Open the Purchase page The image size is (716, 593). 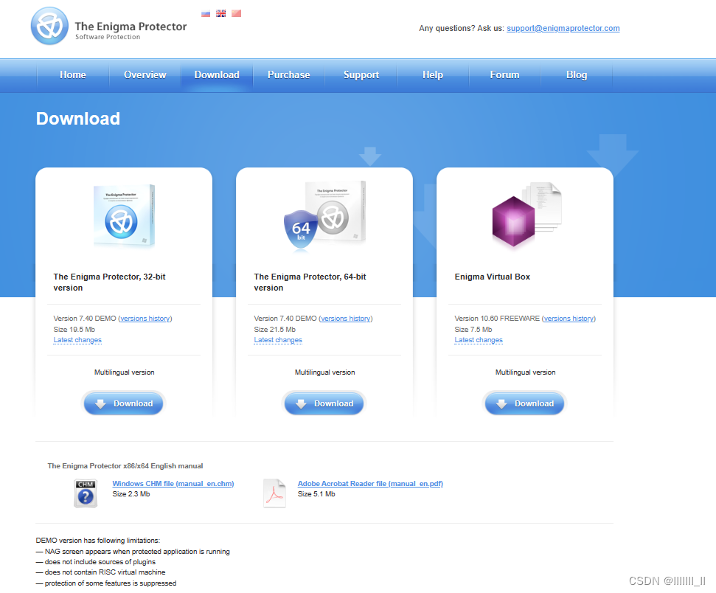click(x=288, y=75)
